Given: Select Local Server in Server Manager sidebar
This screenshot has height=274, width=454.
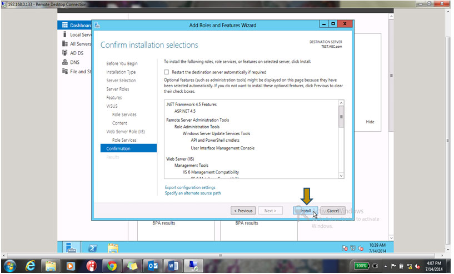Looking at the screenshot, I should (x=77, y=34).
